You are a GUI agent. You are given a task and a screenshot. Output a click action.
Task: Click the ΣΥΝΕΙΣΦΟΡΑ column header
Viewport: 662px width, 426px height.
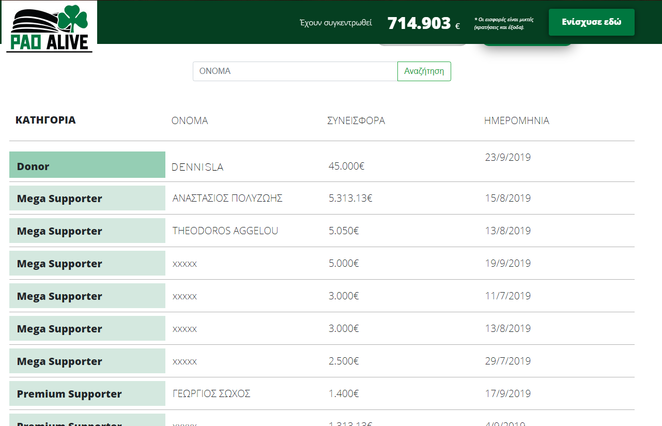coord(356,121)
